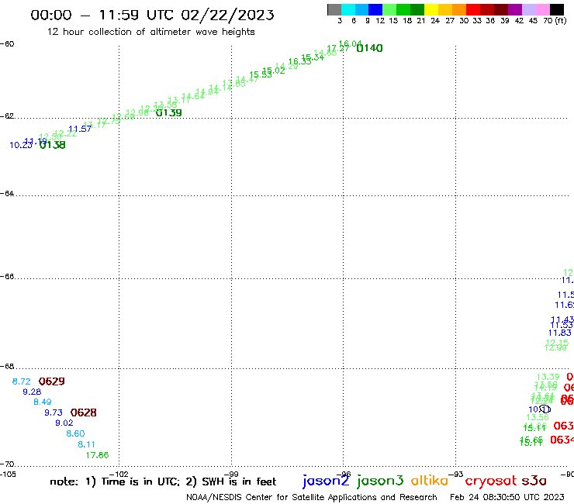Pick the purple legend swatch above 42
The height and width of the screenshot is (504, 574).
tap(515, 9)
